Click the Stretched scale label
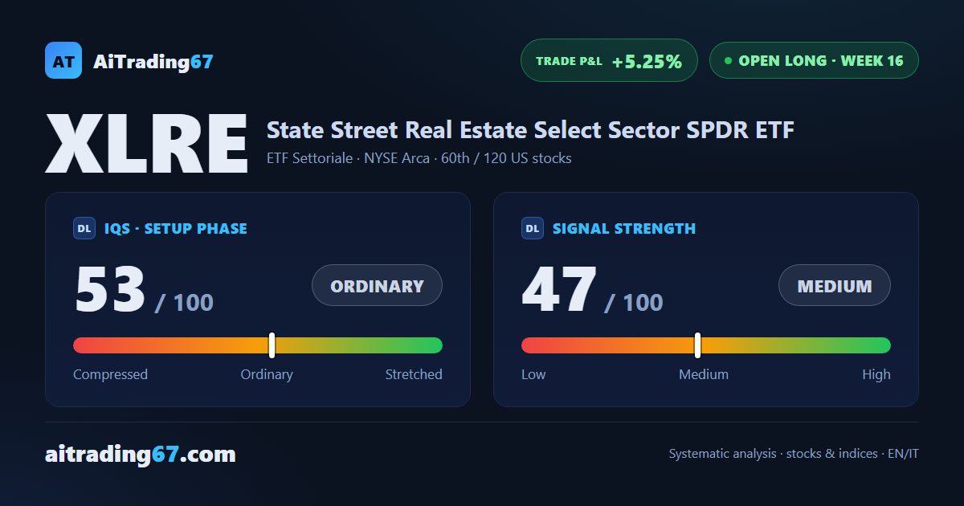 [414, 374]
